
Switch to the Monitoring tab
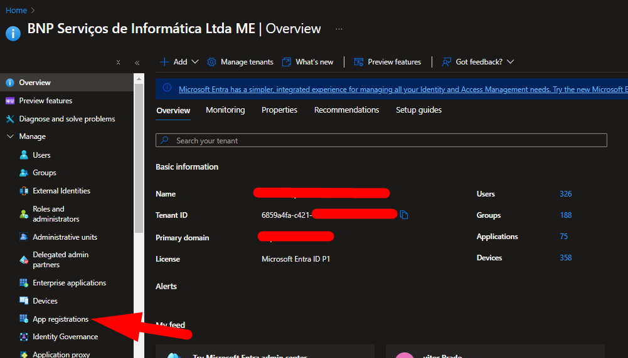[225, 110]
